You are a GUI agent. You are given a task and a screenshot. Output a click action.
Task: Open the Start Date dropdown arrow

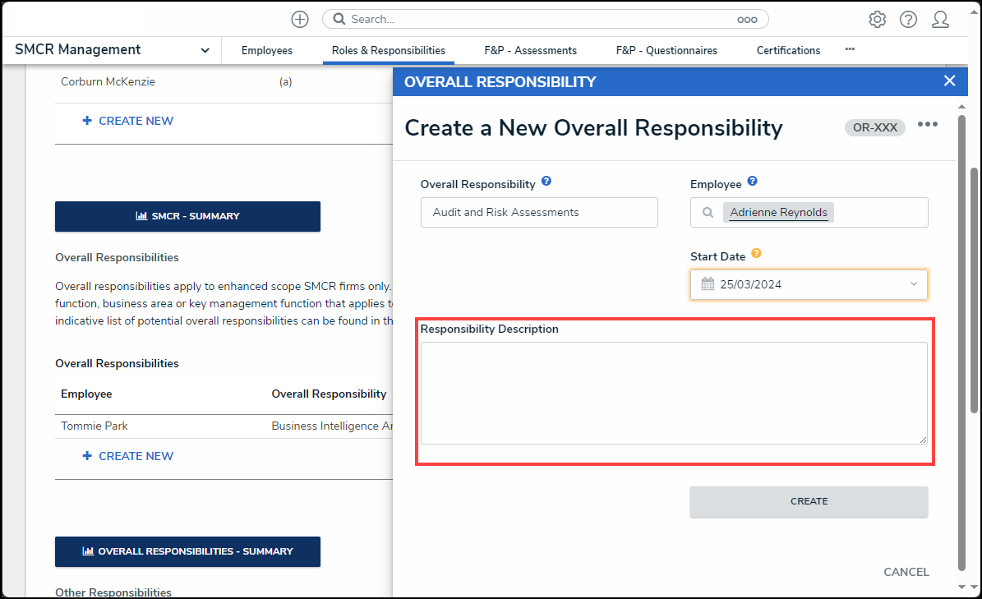913,283
